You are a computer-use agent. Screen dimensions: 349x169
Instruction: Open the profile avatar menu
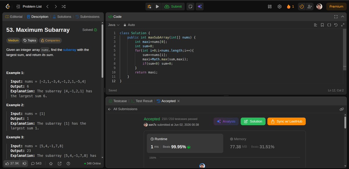tap(319, 6)
